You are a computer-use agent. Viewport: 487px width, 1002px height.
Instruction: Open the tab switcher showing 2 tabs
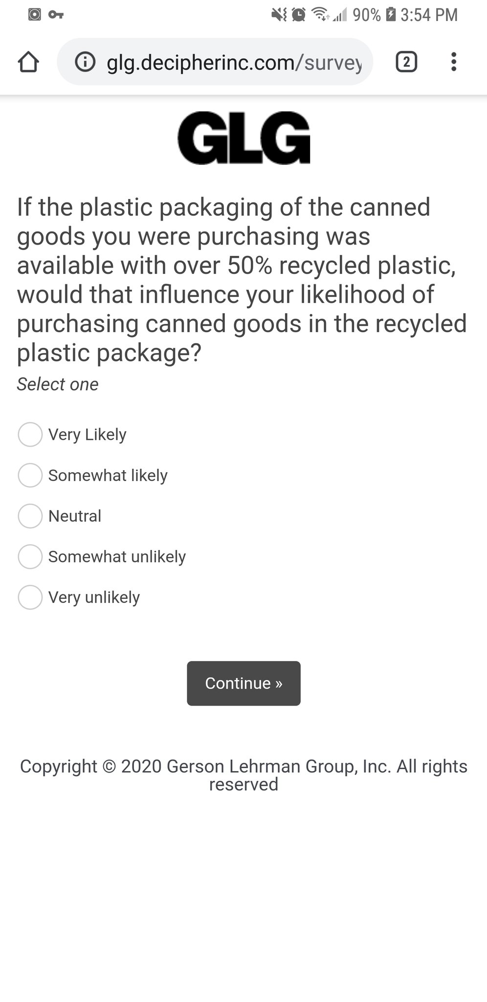(406, 62)
